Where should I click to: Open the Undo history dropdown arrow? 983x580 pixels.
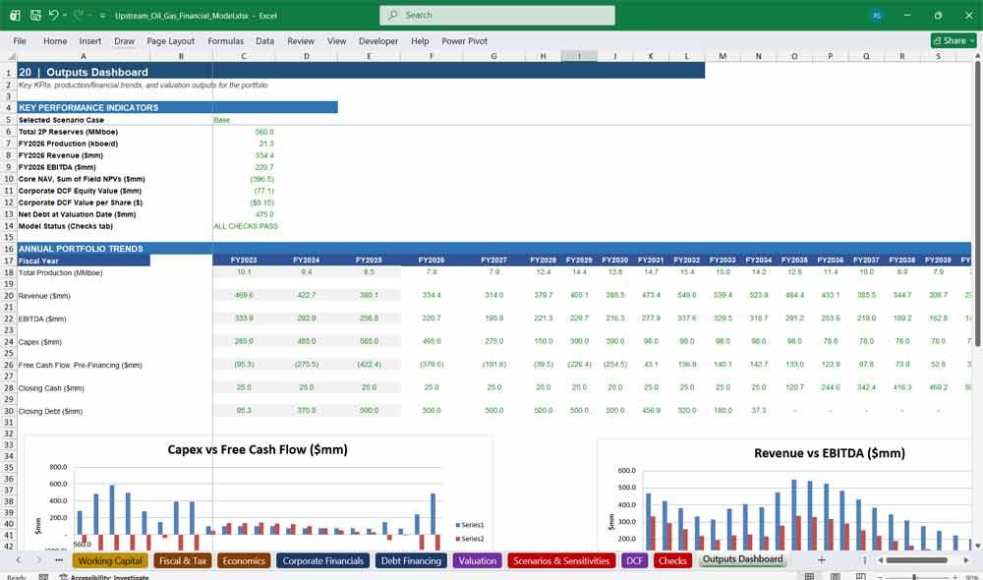click(x=64, y=15)
